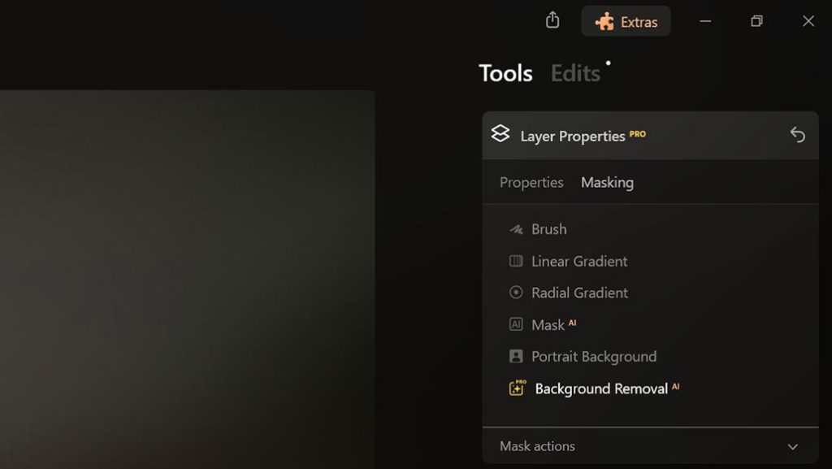Click the Mask actions label
Screen dimensions: 832x469
click(x=537, y=446)
